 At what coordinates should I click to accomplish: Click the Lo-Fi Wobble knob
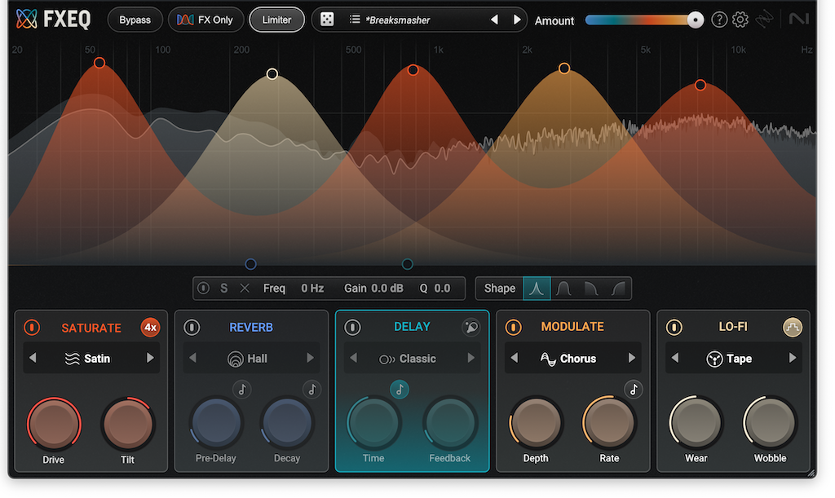[770, 422]
